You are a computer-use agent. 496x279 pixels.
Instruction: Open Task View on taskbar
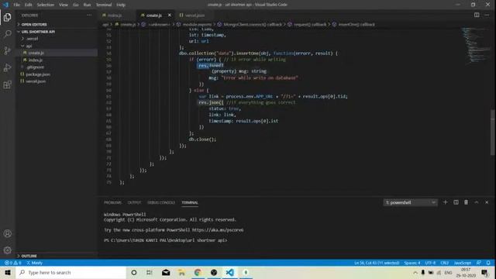pos(150,272)
